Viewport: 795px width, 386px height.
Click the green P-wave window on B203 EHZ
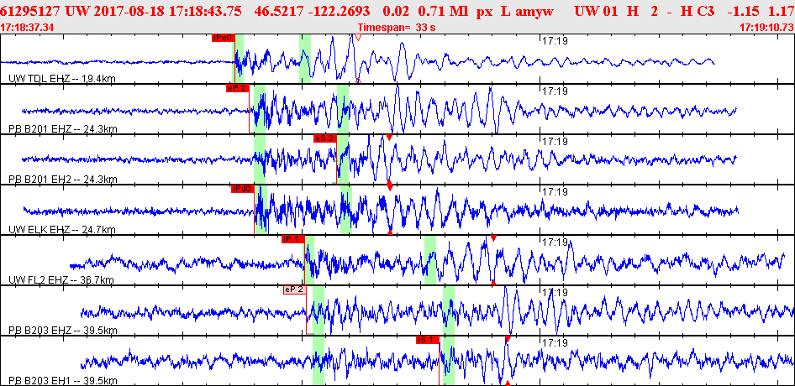[319, 310]
